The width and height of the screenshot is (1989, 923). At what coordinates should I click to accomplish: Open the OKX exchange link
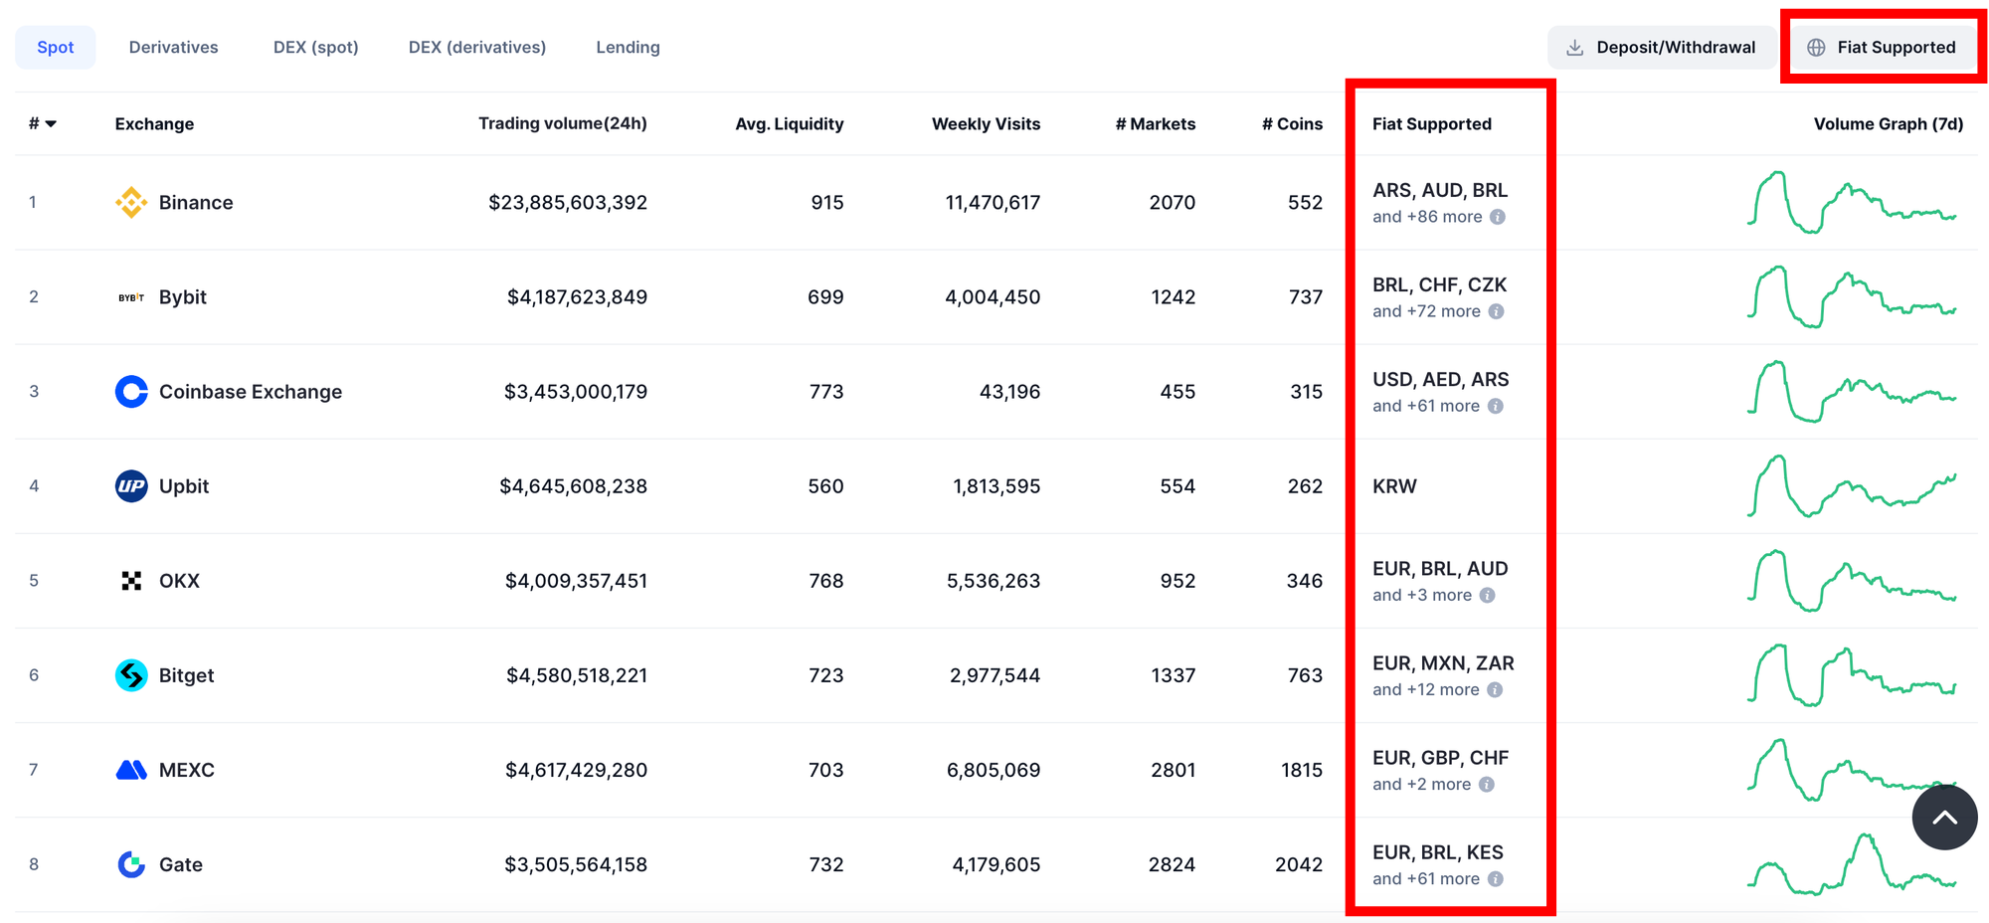(x=179, y=581)
